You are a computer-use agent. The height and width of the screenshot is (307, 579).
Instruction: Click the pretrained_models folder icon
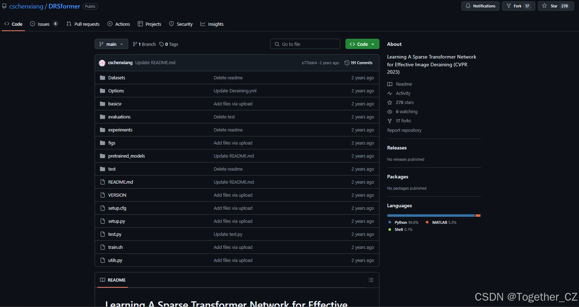click(102, 156)
